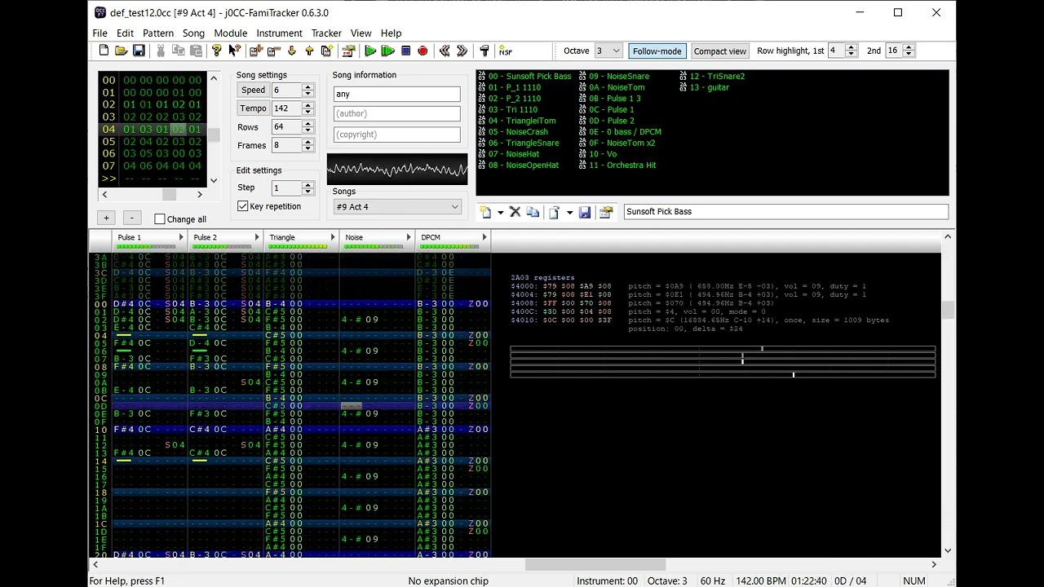Click the Create NSF icon
This screenshot has width=1044, height=587.
pyautogui.click(x=506, y=51)
